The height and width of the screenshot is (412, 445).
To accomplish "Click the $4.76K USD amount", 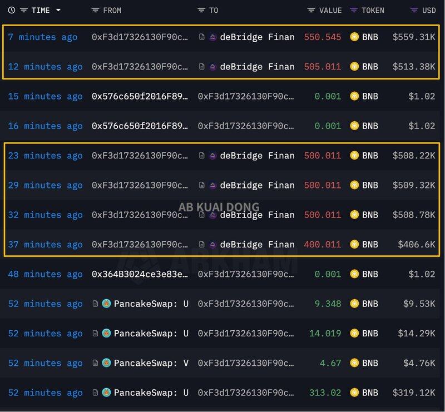I will tap(419, 363).
